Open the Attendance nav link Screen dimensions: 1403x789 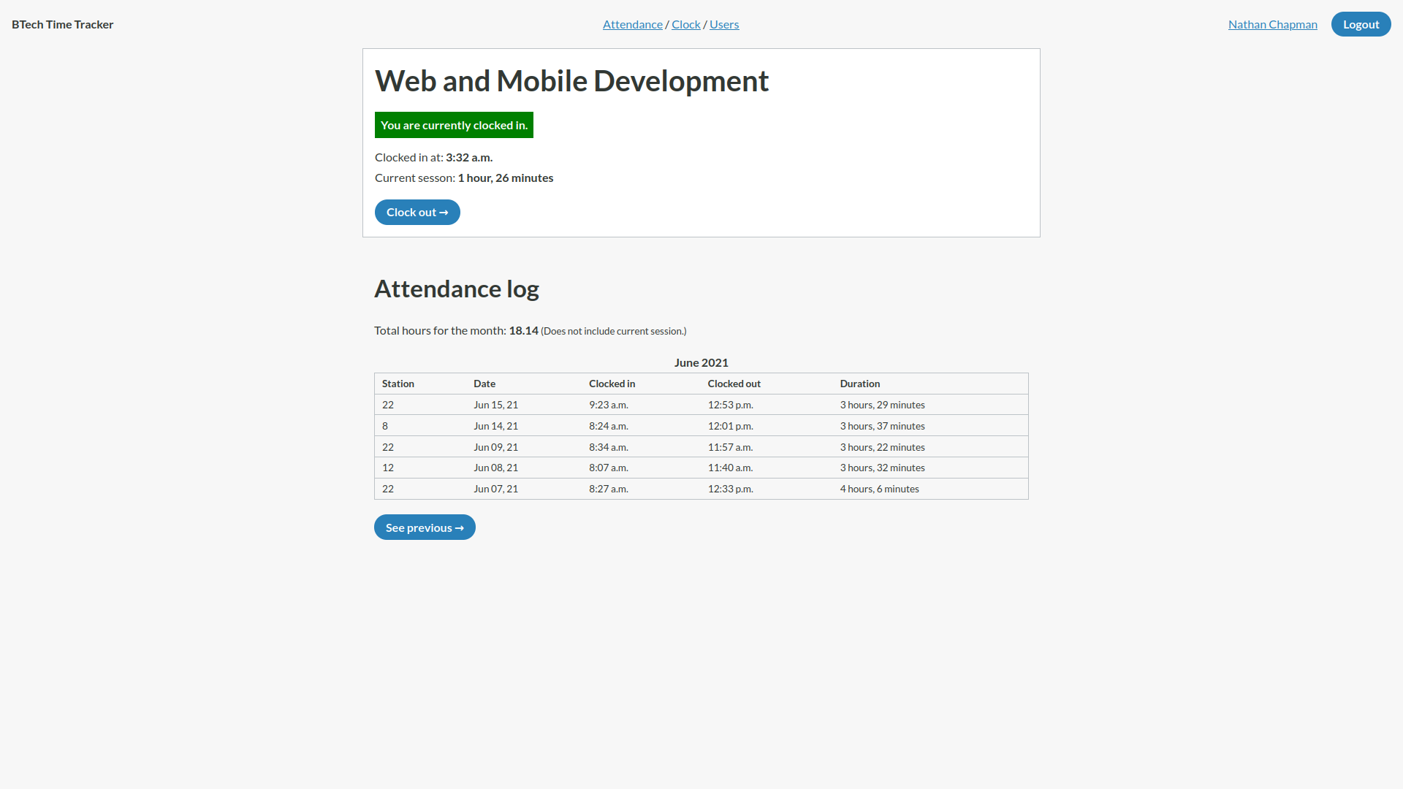click(632, 24)
